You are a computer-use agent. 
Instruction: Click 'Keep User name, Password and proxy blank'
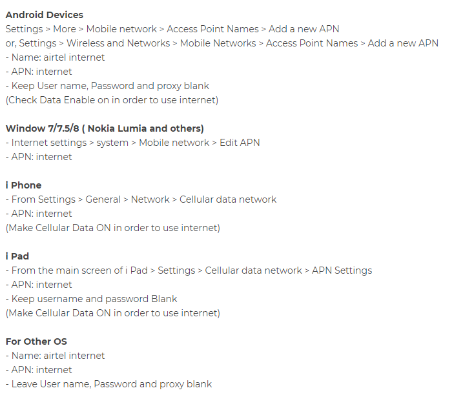point(107,86)
